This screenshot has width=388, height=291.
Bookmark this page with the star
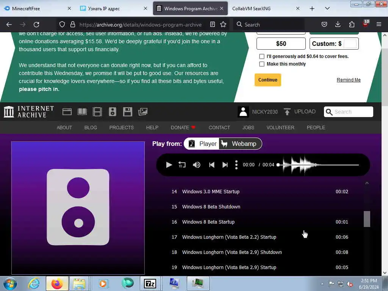223,24
